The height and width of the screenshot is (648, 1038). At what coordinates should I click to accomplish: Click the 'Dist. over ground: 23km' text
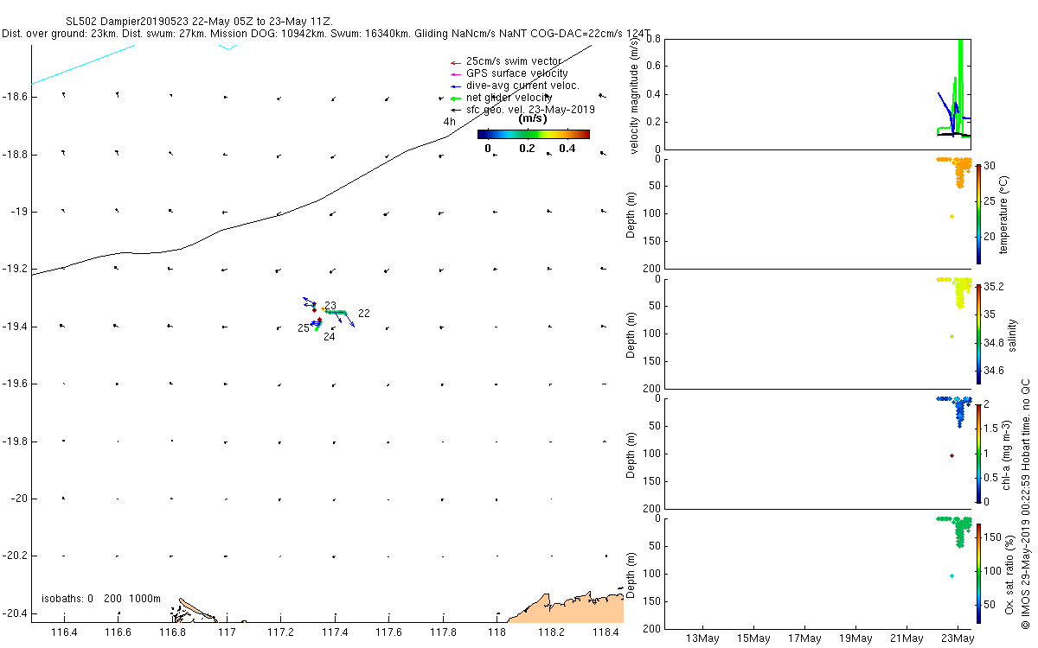[x=61, y=34]
